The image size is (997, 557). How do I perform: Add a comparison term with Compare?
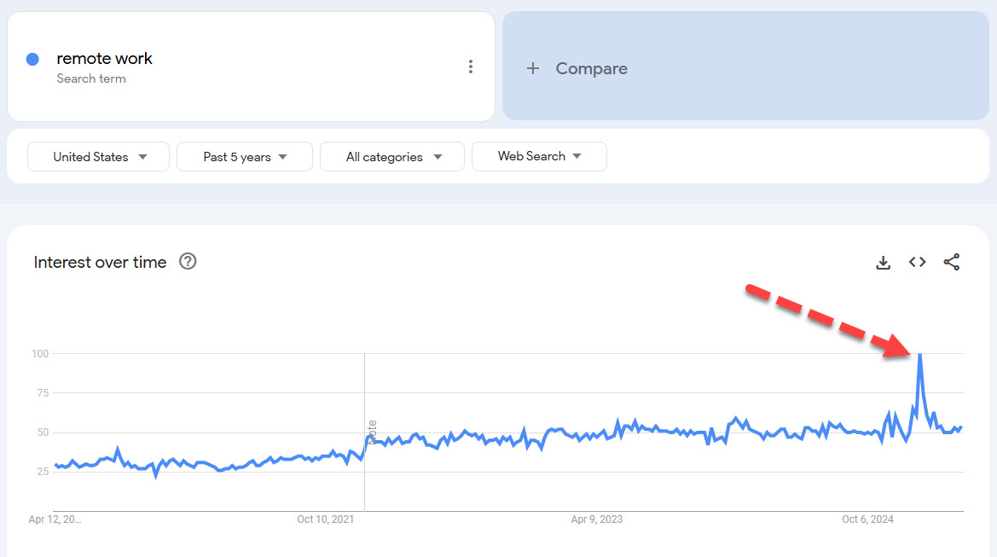click(745, 66)
